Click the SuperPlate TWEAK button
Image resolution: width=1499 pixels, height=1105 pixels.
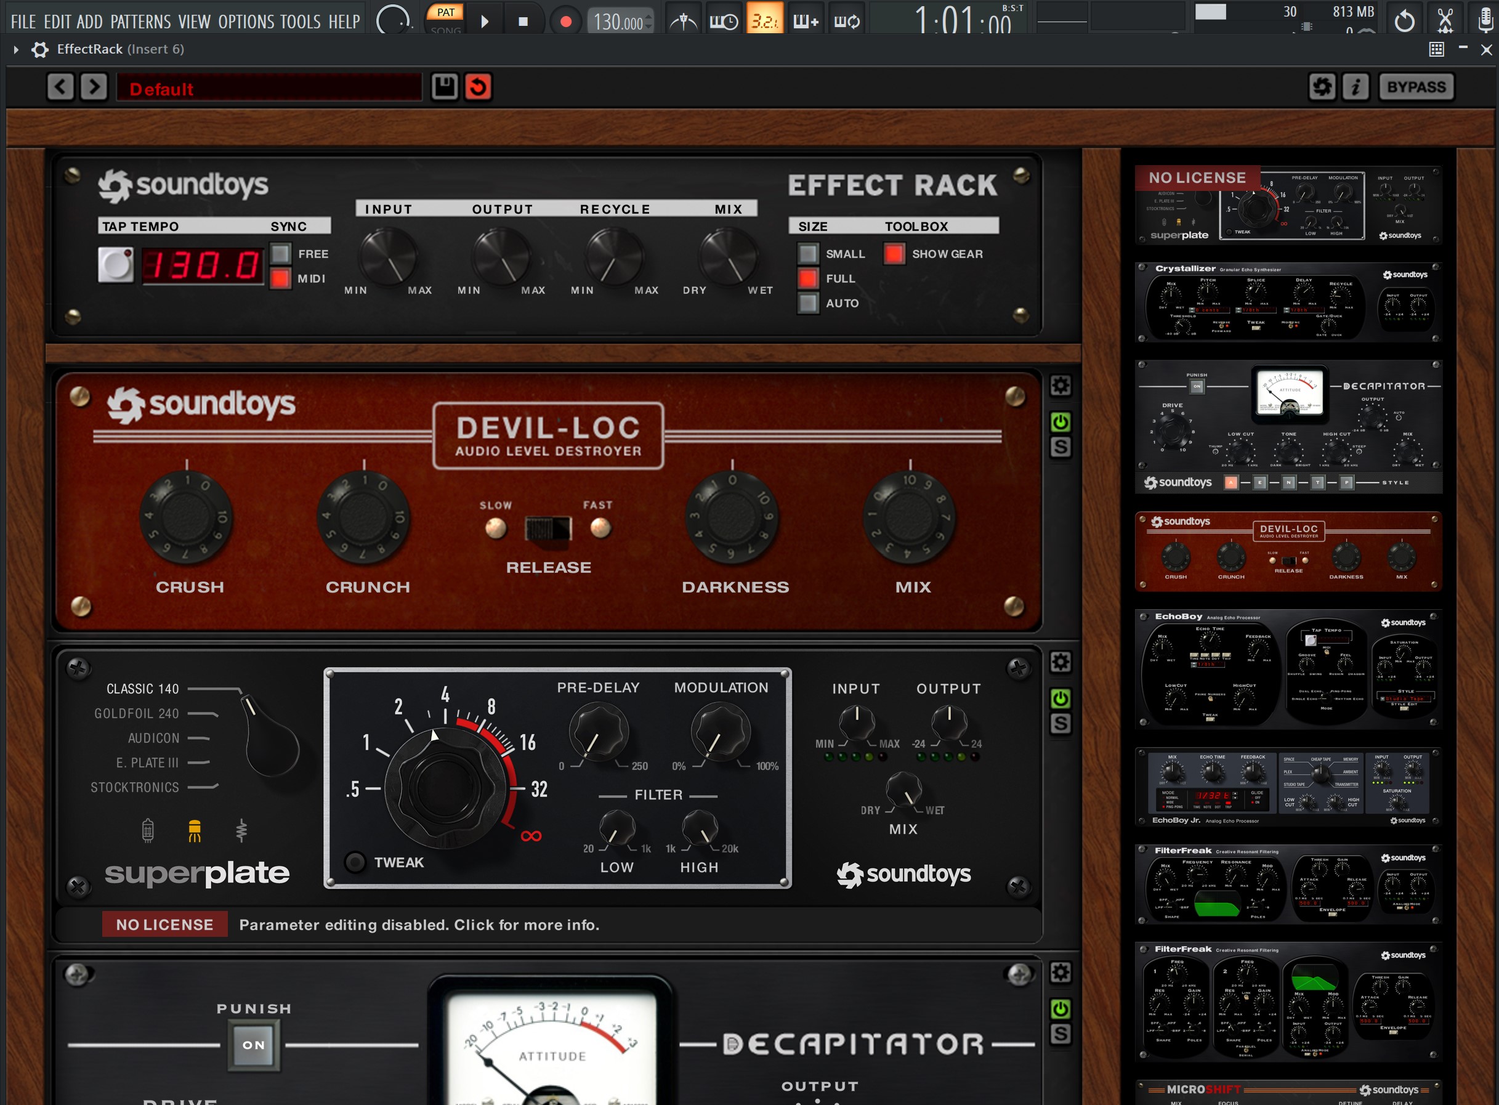pyautogui.click(x=355, y=862)
